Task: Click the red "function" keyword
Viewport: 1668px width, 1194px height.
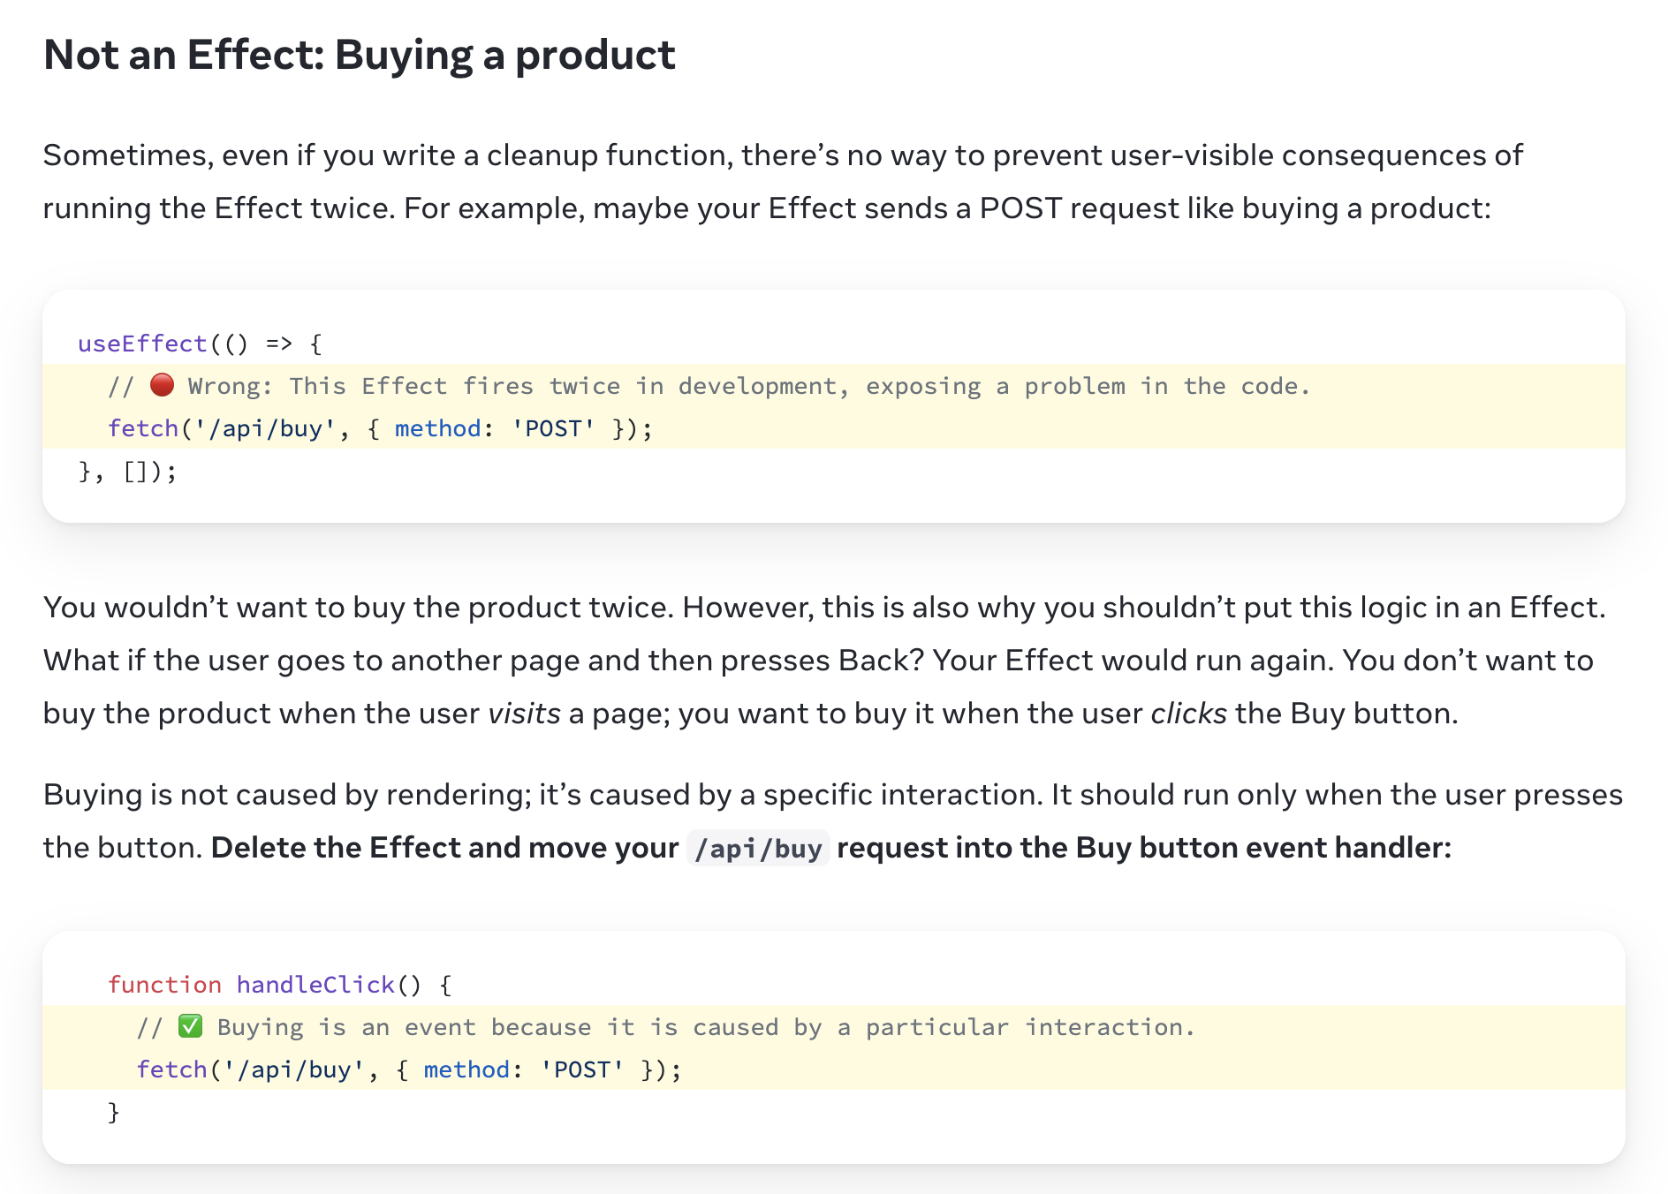Action: coord(164,985)
